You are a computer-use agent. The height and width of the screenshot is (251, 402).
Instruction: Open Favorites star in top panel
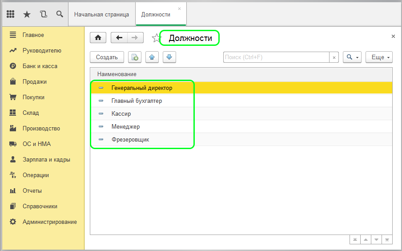pyautogui.click(x=27, y=14)
